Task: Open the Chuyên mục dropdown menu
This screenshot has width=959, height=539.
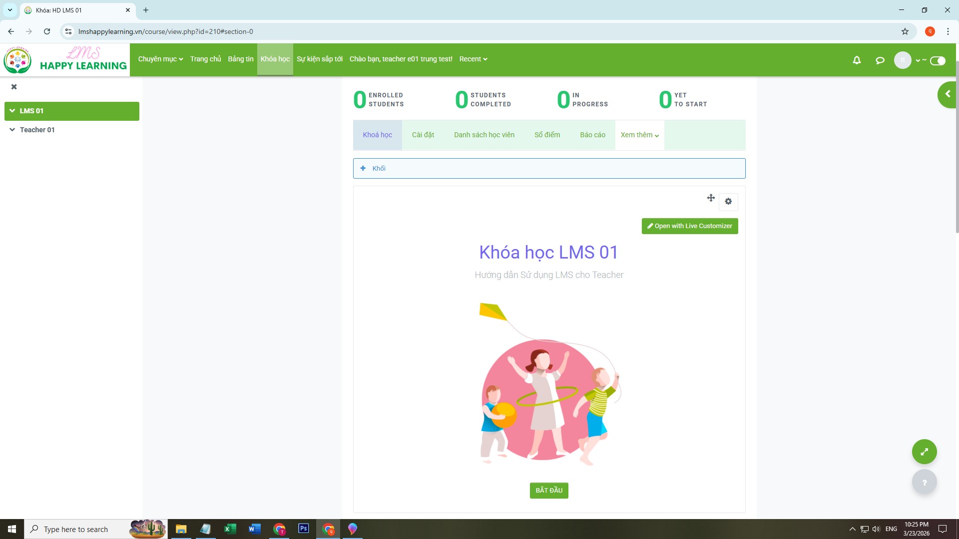Action: [x=160, y=59]
